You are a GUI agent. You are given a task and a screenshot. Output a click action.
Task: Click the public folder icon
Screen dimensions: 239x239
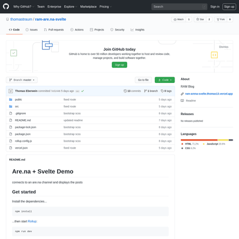click(x=11, y=100)
